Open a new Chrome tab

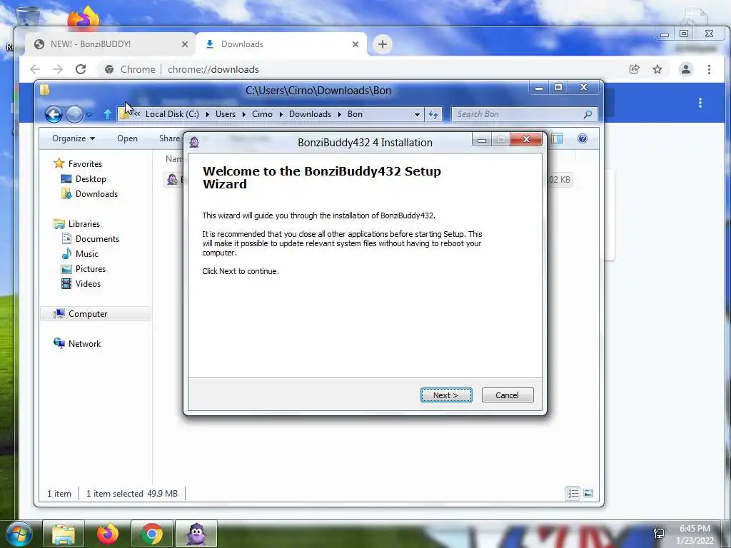[383, 44]
